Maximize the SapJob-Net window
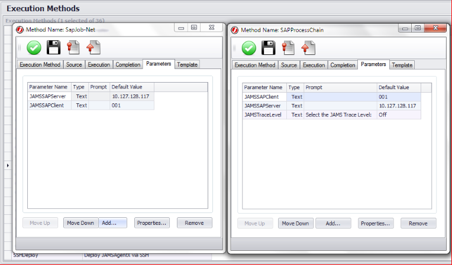This screenshot has height=265, width=452. [194, 28]
